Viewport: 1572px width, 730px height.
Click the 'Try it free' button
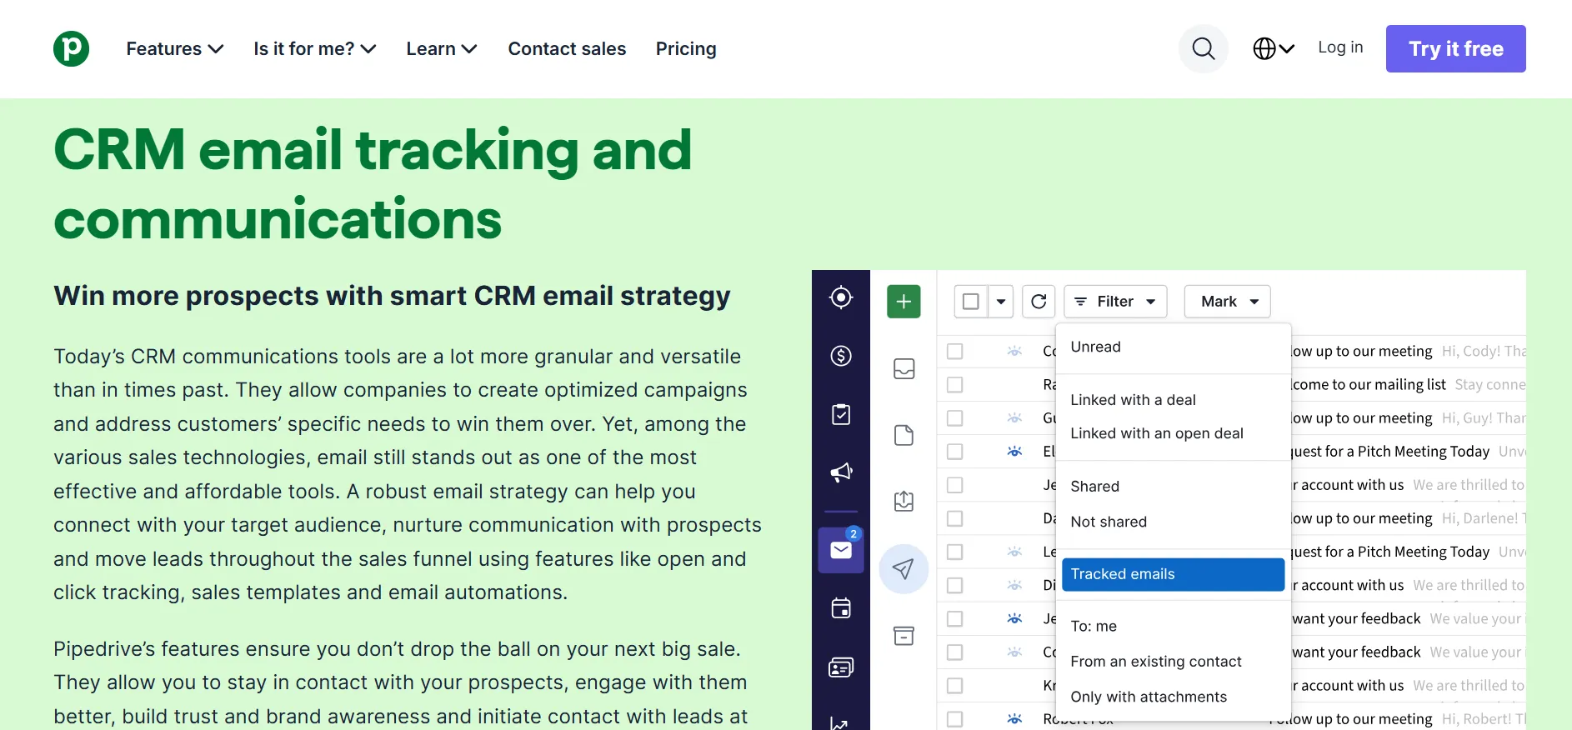pos(1455,48)
